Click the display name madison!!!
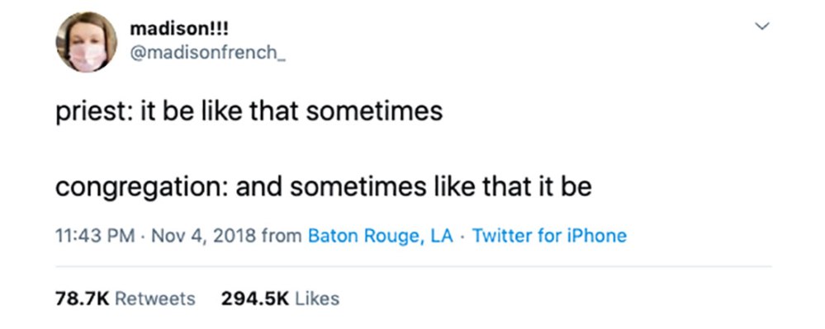This screenshot has height=329, width=825. click(x=179, y=29)
